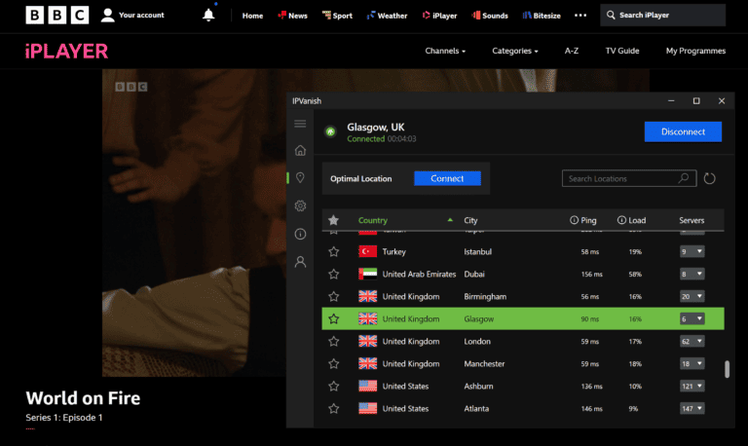Open My Programmes in iPlayer
This screenshot has width=748, height=446.
695,51
